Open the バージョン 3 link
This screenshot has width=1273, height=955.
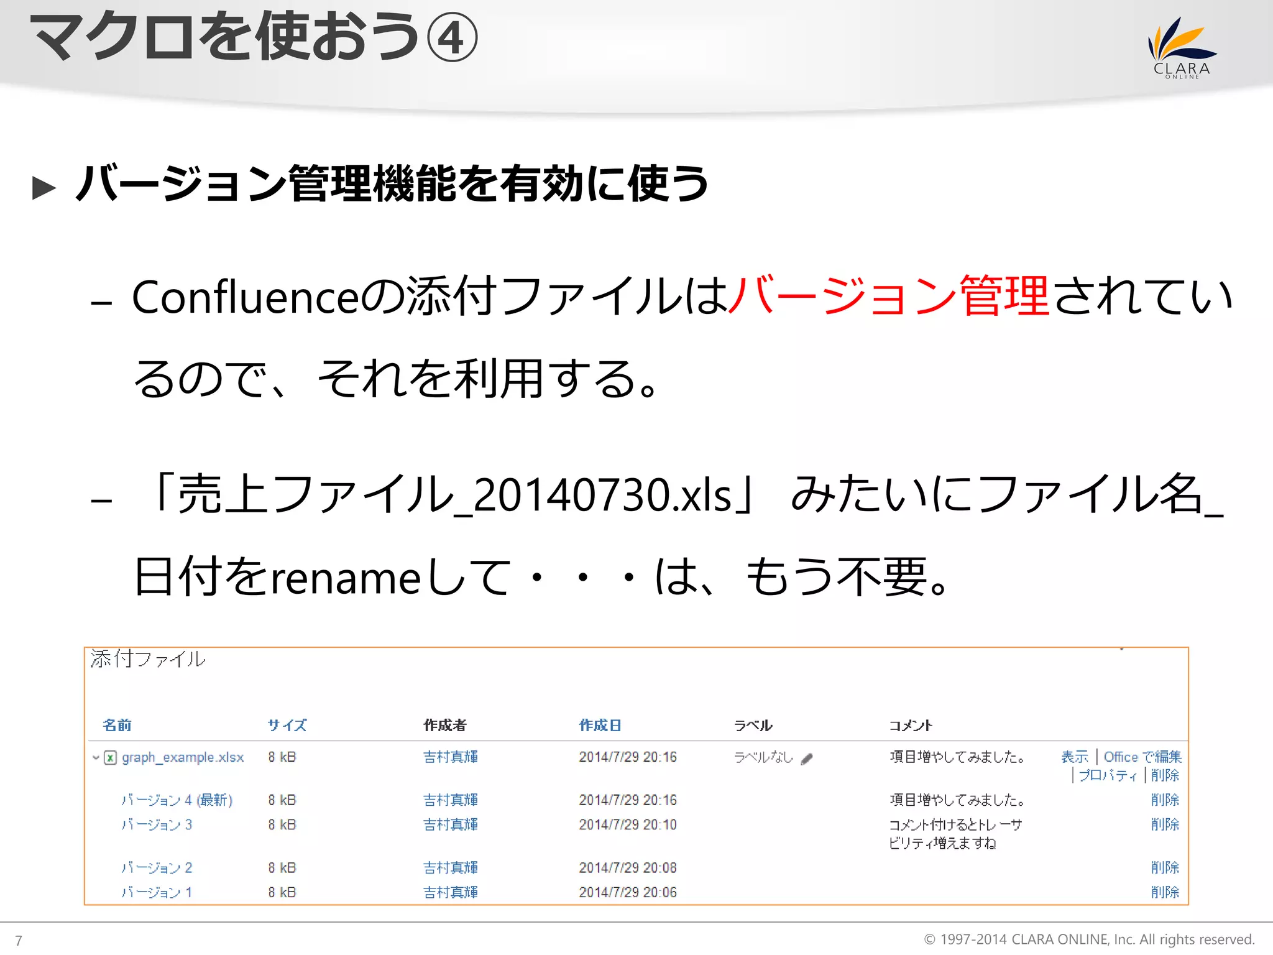[x=157, y=825]
